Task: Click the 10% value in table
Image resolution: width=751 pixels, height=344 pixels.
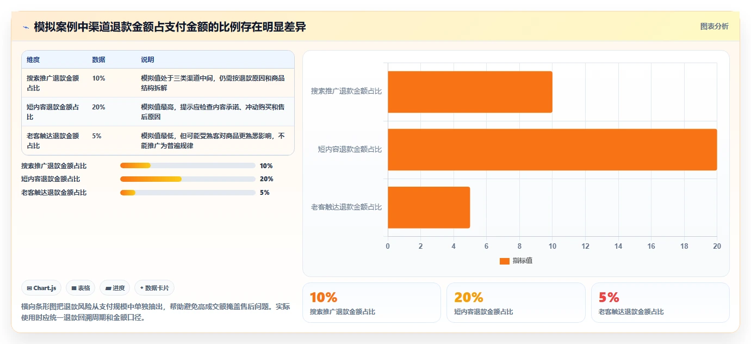Action: (x=98, y=78)
